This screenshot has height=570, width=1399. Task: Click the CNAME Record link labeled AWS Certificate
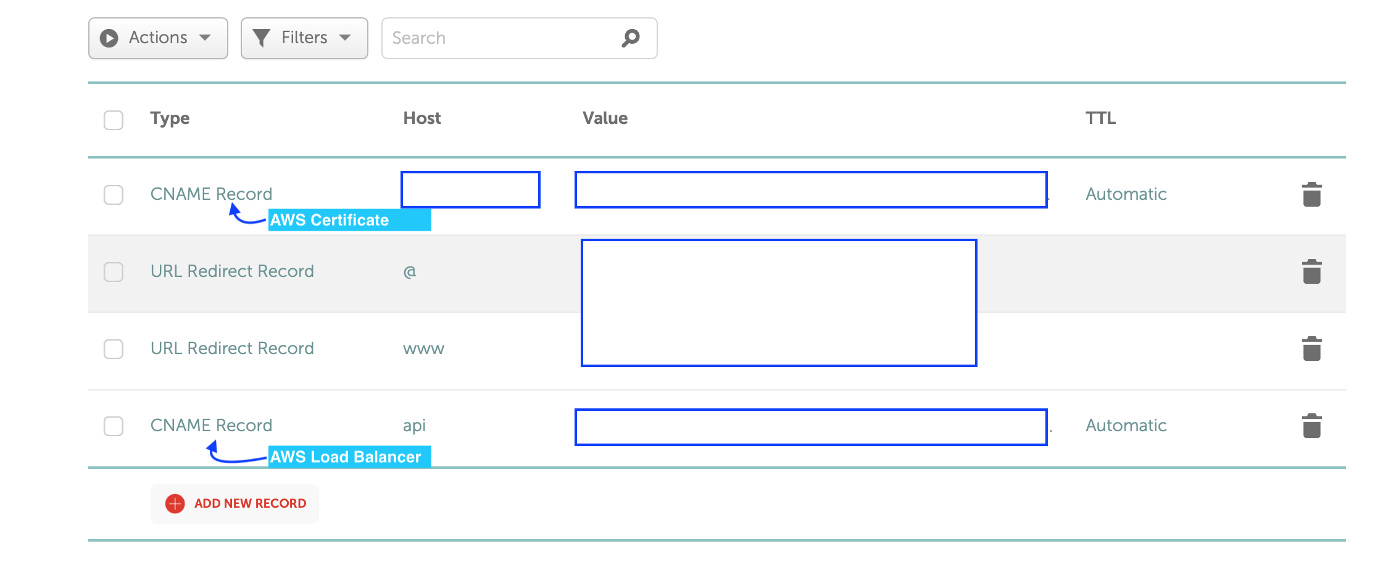pos(211,194)
